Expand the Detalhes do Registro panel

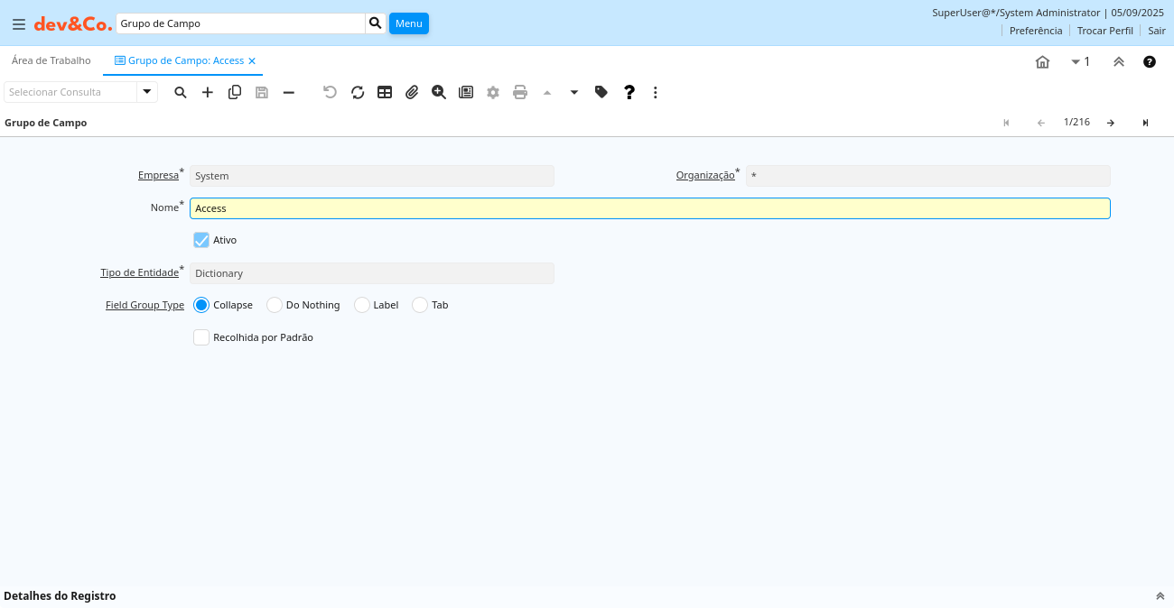point(1160,596)
